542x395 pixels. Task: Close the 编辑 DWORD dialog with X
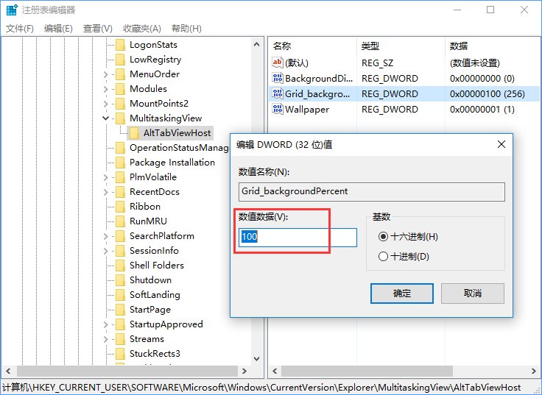501,144
